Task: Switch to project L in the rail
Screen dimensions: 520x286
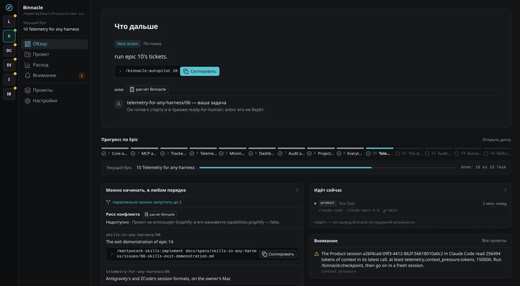Action: (9, 22)
